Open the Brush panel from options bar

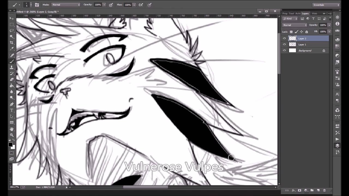point(37,5)
